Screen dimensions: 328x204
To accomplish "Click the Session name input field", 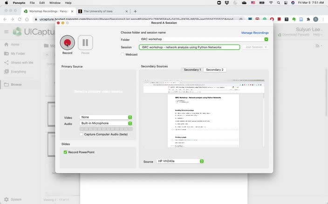I will click(190, 47).
